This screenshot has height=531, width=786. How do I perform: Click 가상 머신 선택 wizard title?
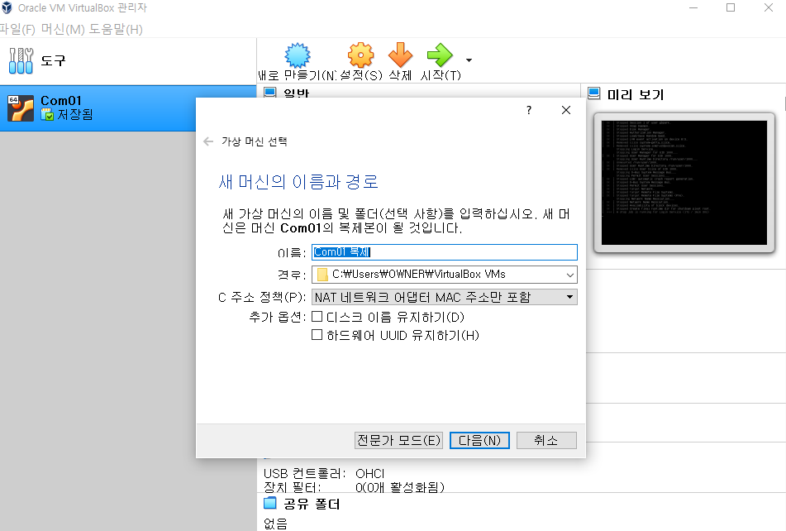(x=254, y=141)
